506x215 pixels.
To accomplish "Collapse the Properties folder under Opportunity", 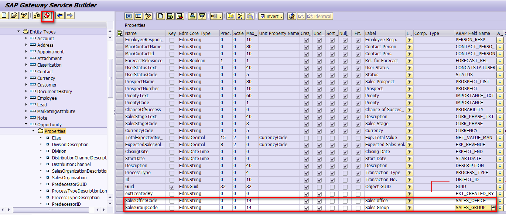I will [x=33, y=131].
